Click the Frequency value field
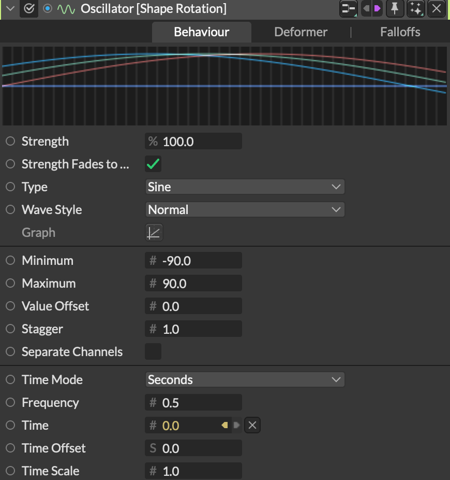 (x=199, y=403)
